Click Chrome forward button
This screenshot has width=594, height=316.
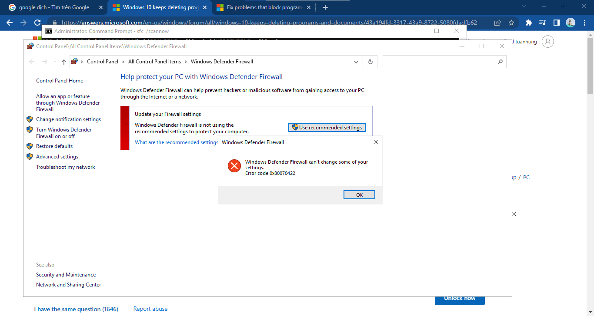tap(23, 23)
